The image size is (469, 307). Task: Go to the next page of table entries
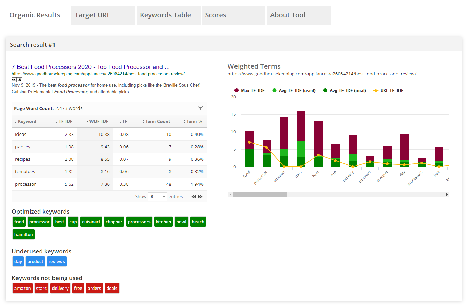tap(200, 197)
